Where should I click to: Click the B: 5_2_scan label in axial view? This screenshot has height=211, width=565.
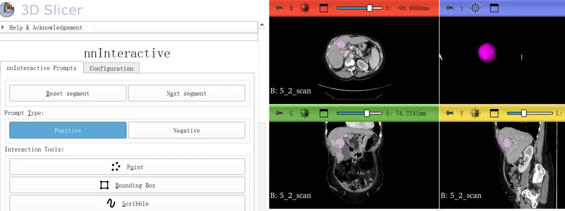click(x=290, y=90)
